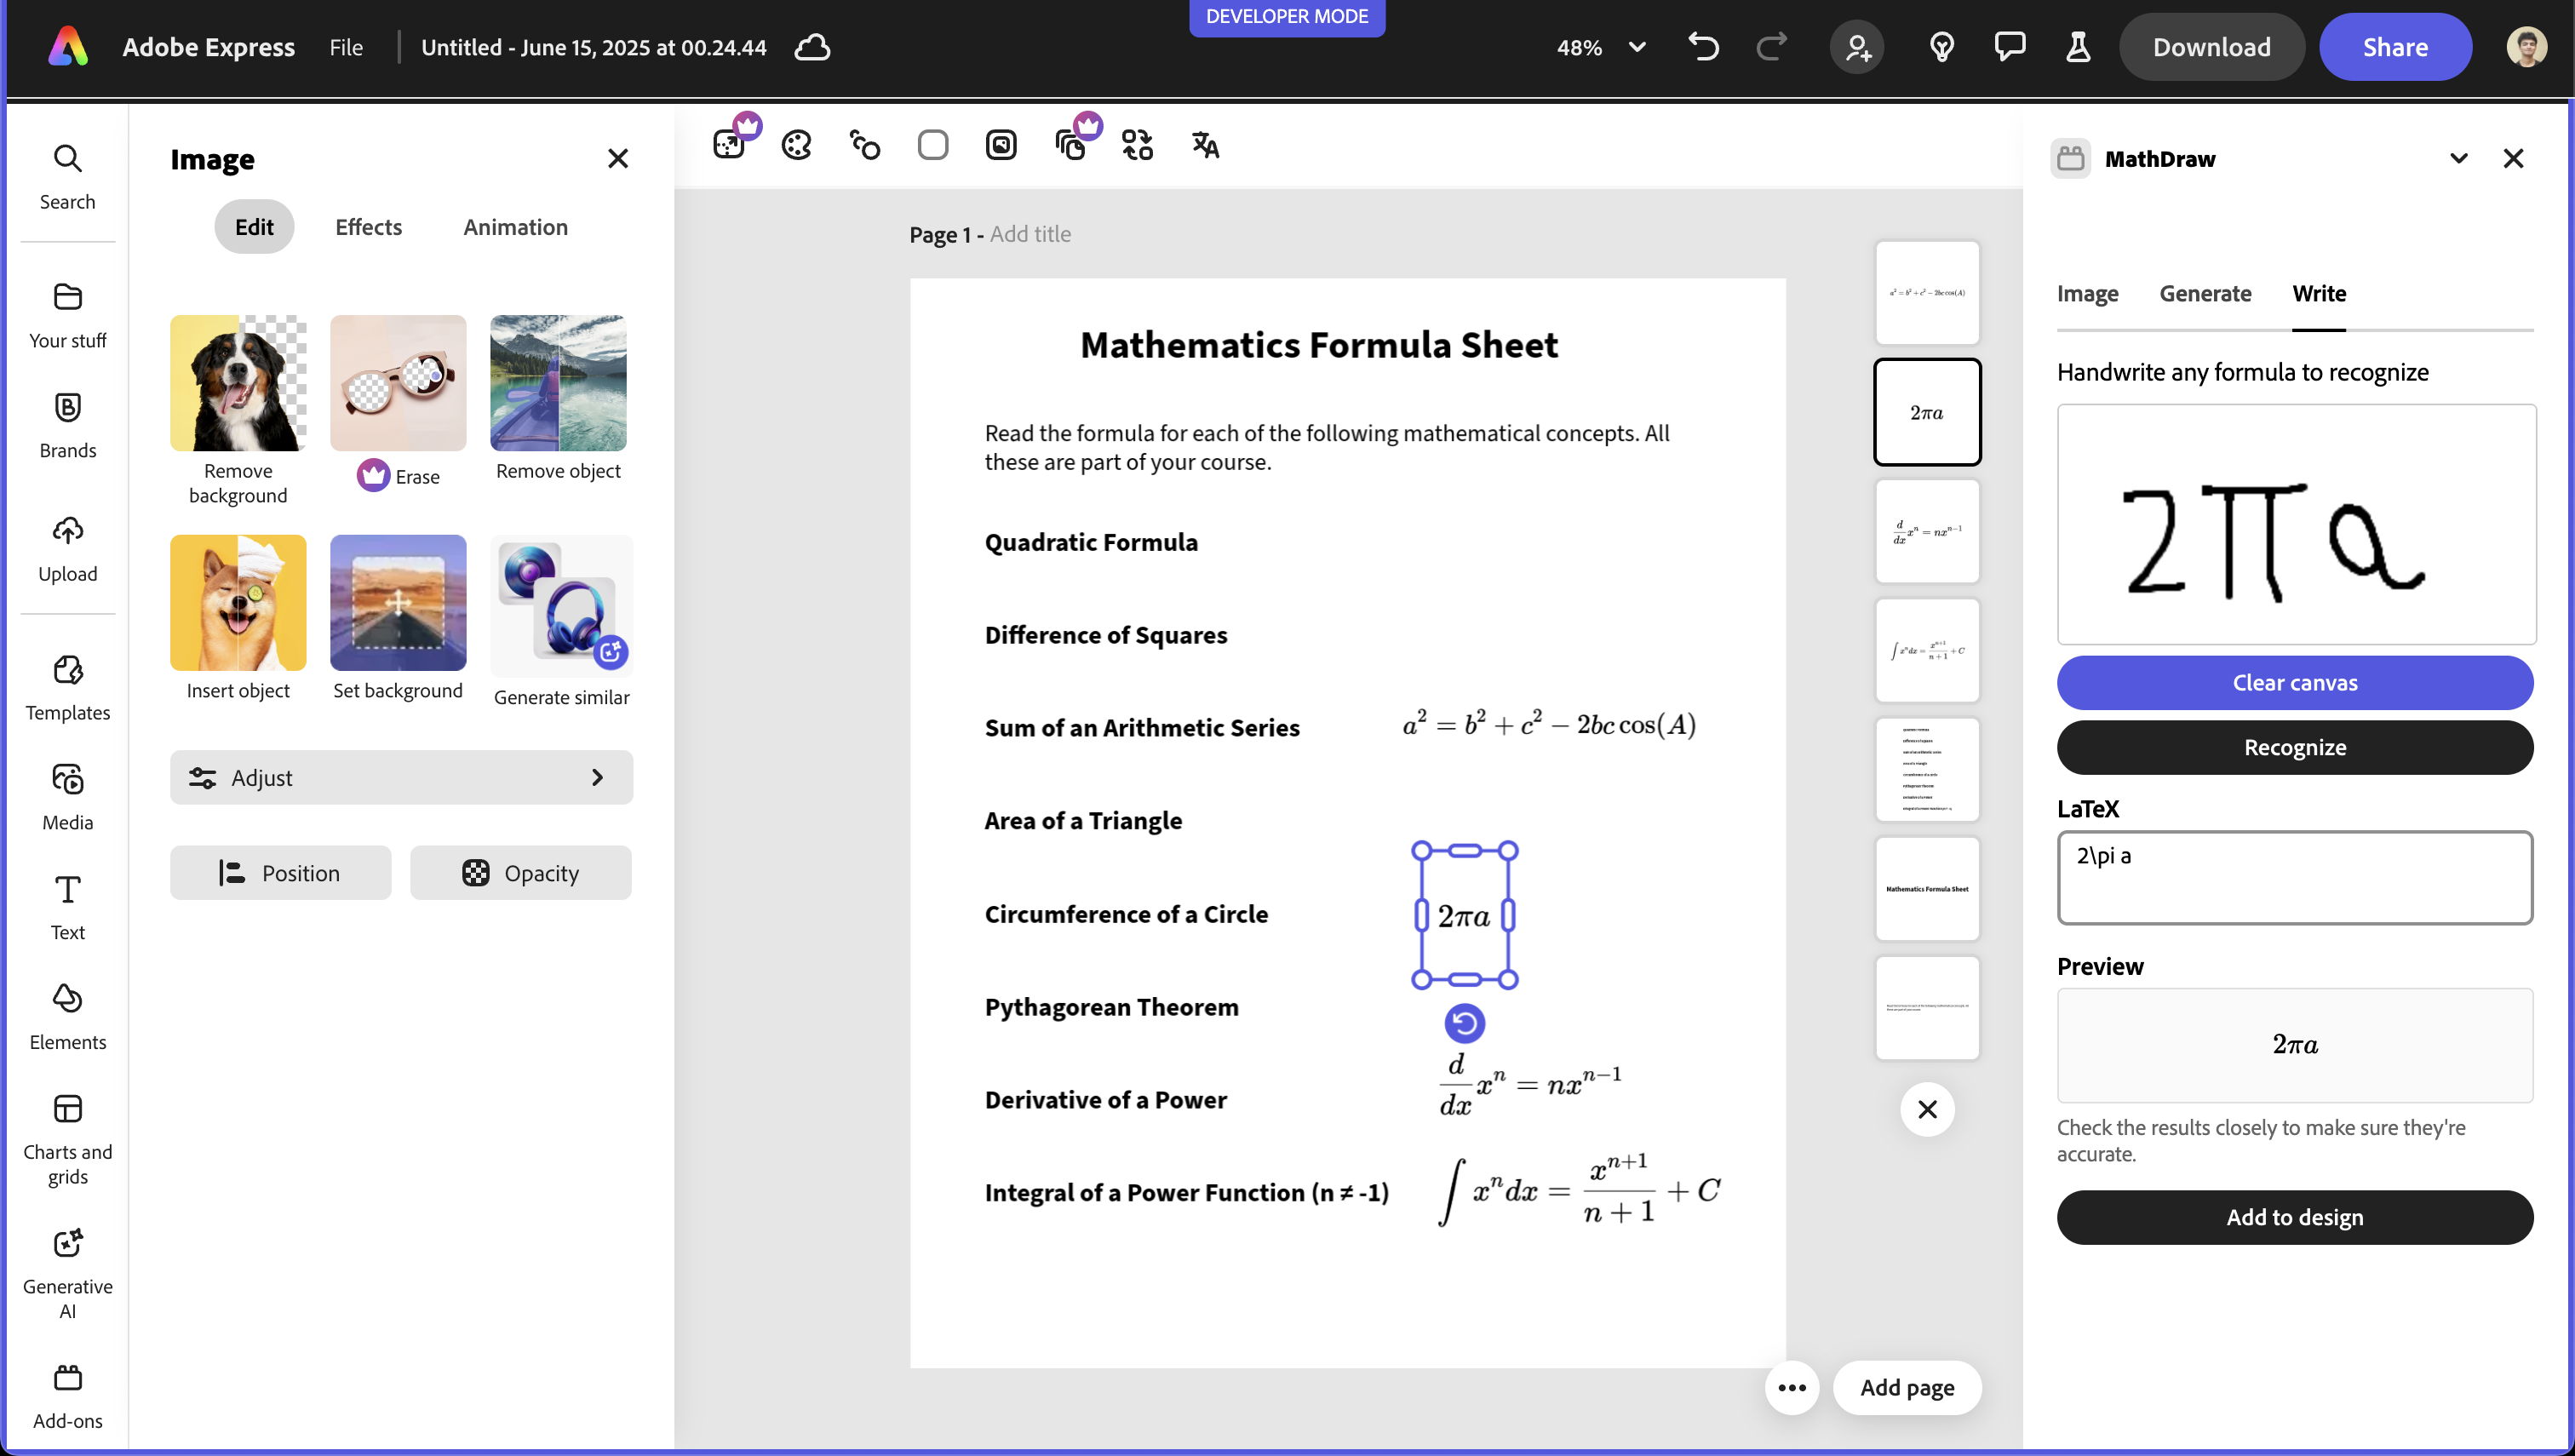Image resolution: width=2575 pixels, height=1456 pixels.
Task: Open the Opacity control
Action: point(520,873)
